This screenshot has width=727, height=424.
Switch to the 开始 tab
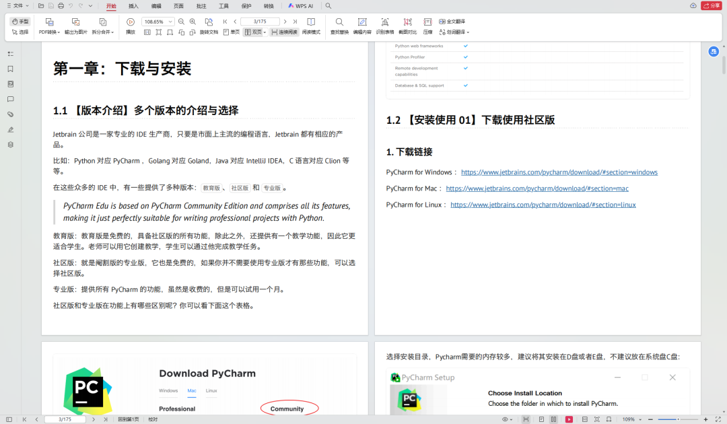(x=111, y=6)
